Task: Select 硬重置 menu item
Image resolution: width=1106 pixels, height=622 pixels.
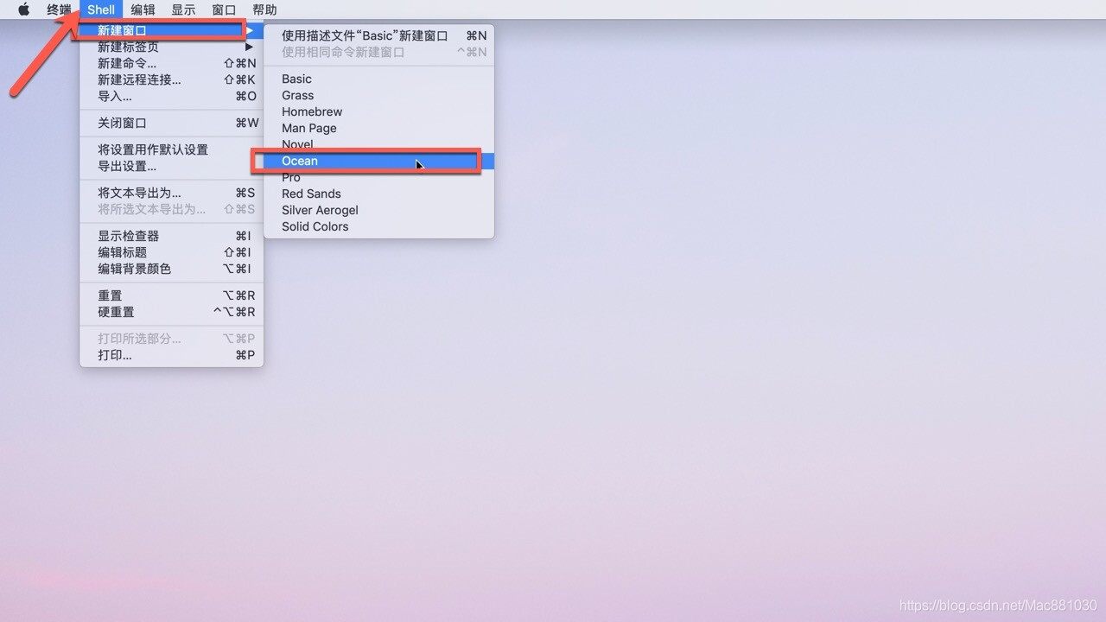Action: 171,312
